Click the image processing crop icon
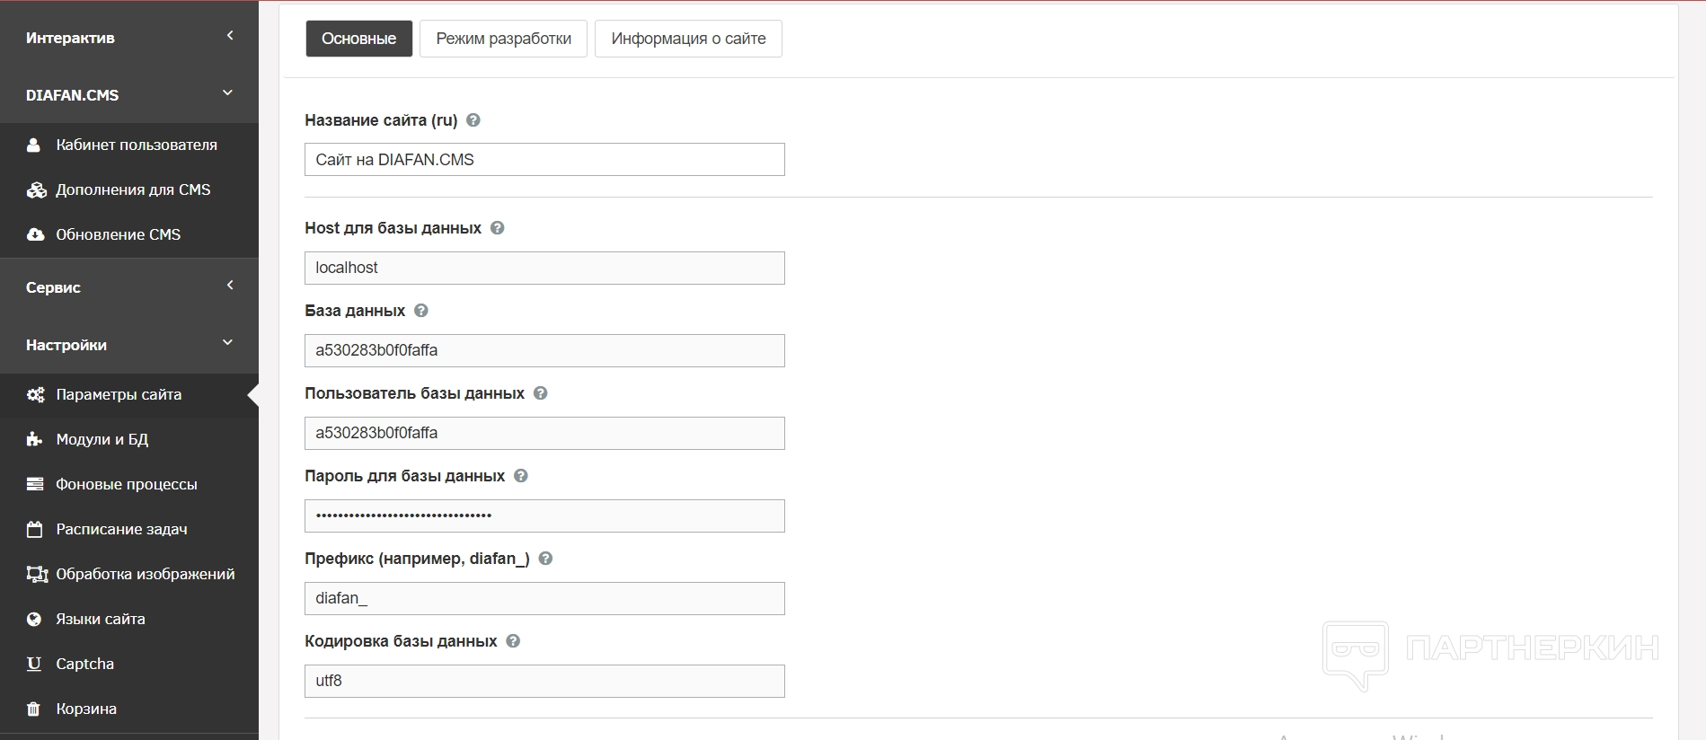Viewport: 1706px width, 740px height. pyautogui.click(x=37, y=574)
